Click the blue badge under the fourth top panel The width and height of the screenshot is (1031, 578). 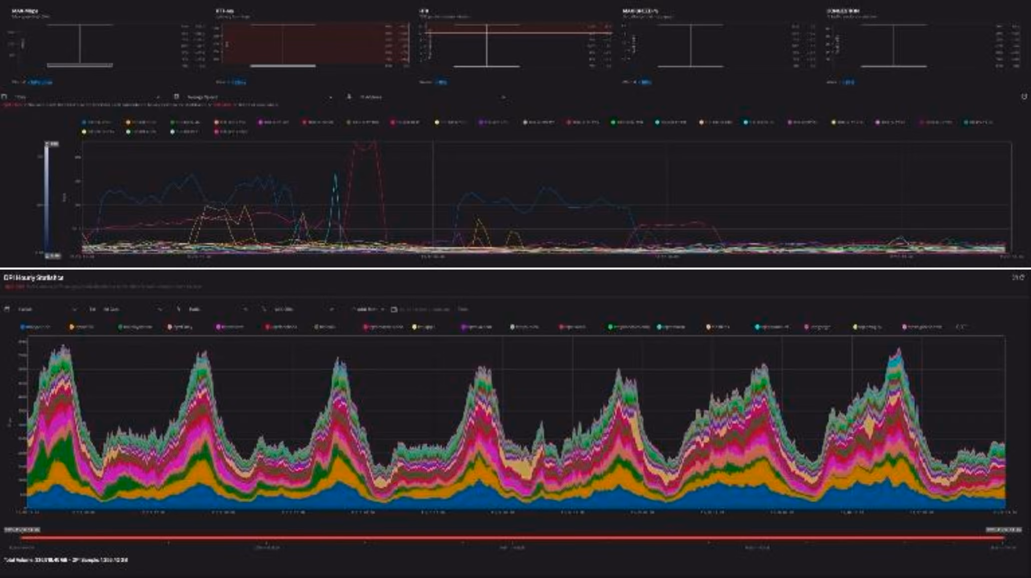coord(645,82)
